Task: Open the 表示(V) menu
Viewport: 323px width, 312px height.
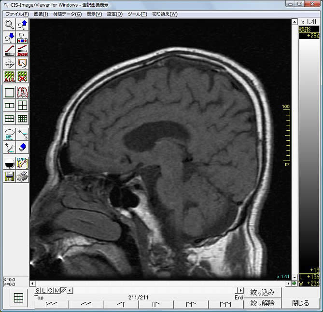Action: pyautogui.click(x=94, y=14)
